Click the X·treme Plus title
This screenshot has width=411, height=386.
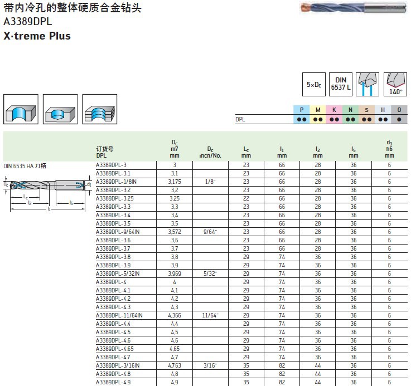click(37, 36)
